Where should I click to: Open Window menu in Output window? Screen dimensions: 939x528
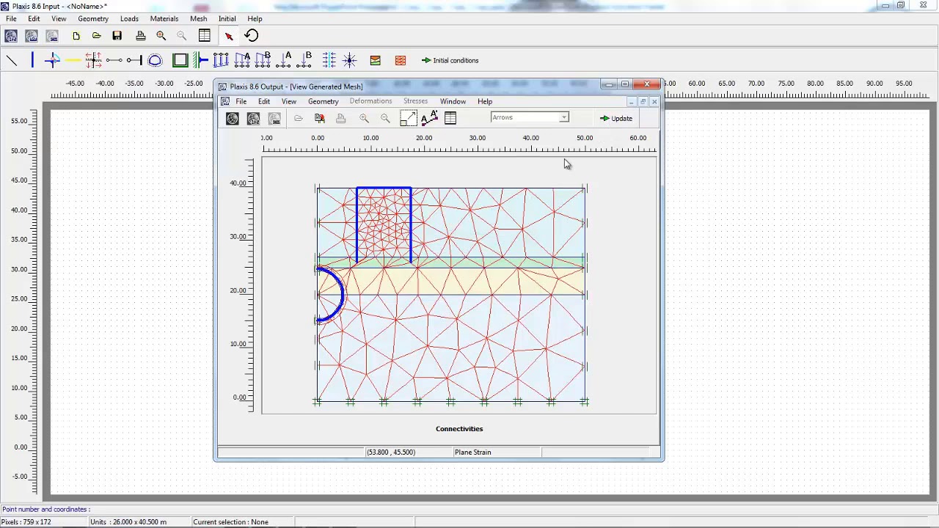pos(453,101)
